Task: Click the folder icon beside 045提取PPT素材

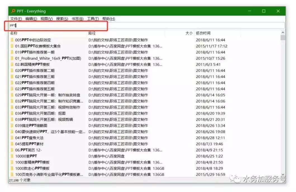Action: coord(12,144)
